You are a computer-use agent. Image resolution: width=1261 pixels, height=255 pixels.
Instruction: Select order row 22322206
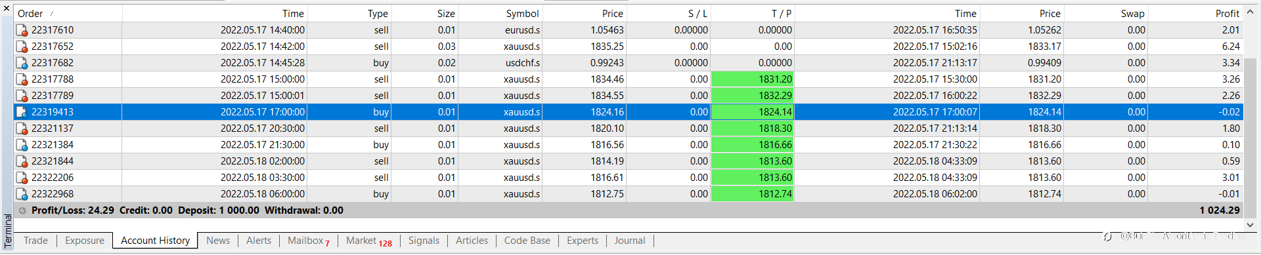[x=628, y=178]
